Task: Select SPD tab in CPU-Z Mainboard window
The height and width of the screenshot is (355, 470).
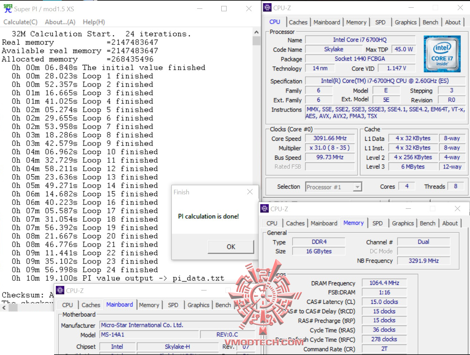Action: point(173,305)
